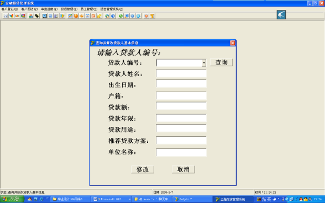Click the blue gear settings toolbar icon
325x203 pixels.
click(138, 16)
